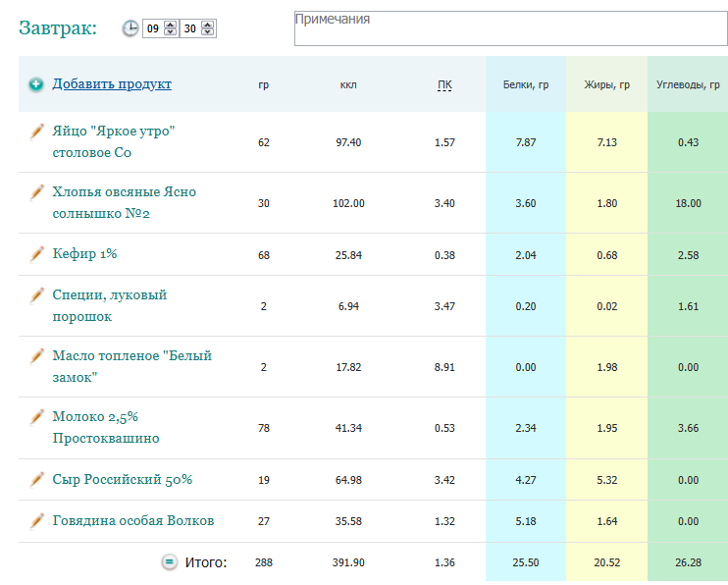Click pencil icon for Говядина особая Волков
Image resolution: width=728 pixels, height=585 pixels.
pos(36,521)
